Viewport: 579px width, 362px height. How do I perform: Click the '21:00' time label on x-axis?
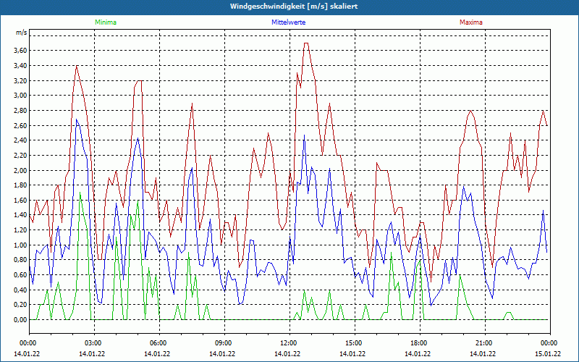(x=483, y=343)
